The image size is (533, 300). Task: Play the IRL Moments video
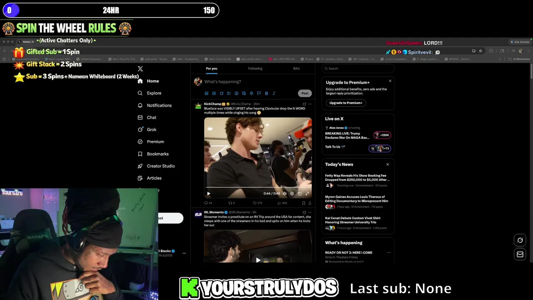tap(258, 260)
